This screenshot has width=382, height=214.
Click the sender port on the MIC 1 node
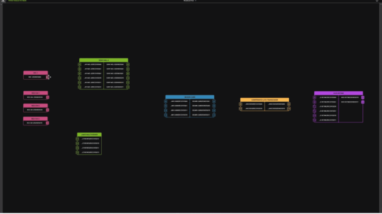click(47, 77)
